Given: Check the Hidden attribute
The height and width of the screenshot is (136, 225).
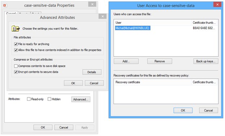Looking at the screenshot, I should click(49, 99).
